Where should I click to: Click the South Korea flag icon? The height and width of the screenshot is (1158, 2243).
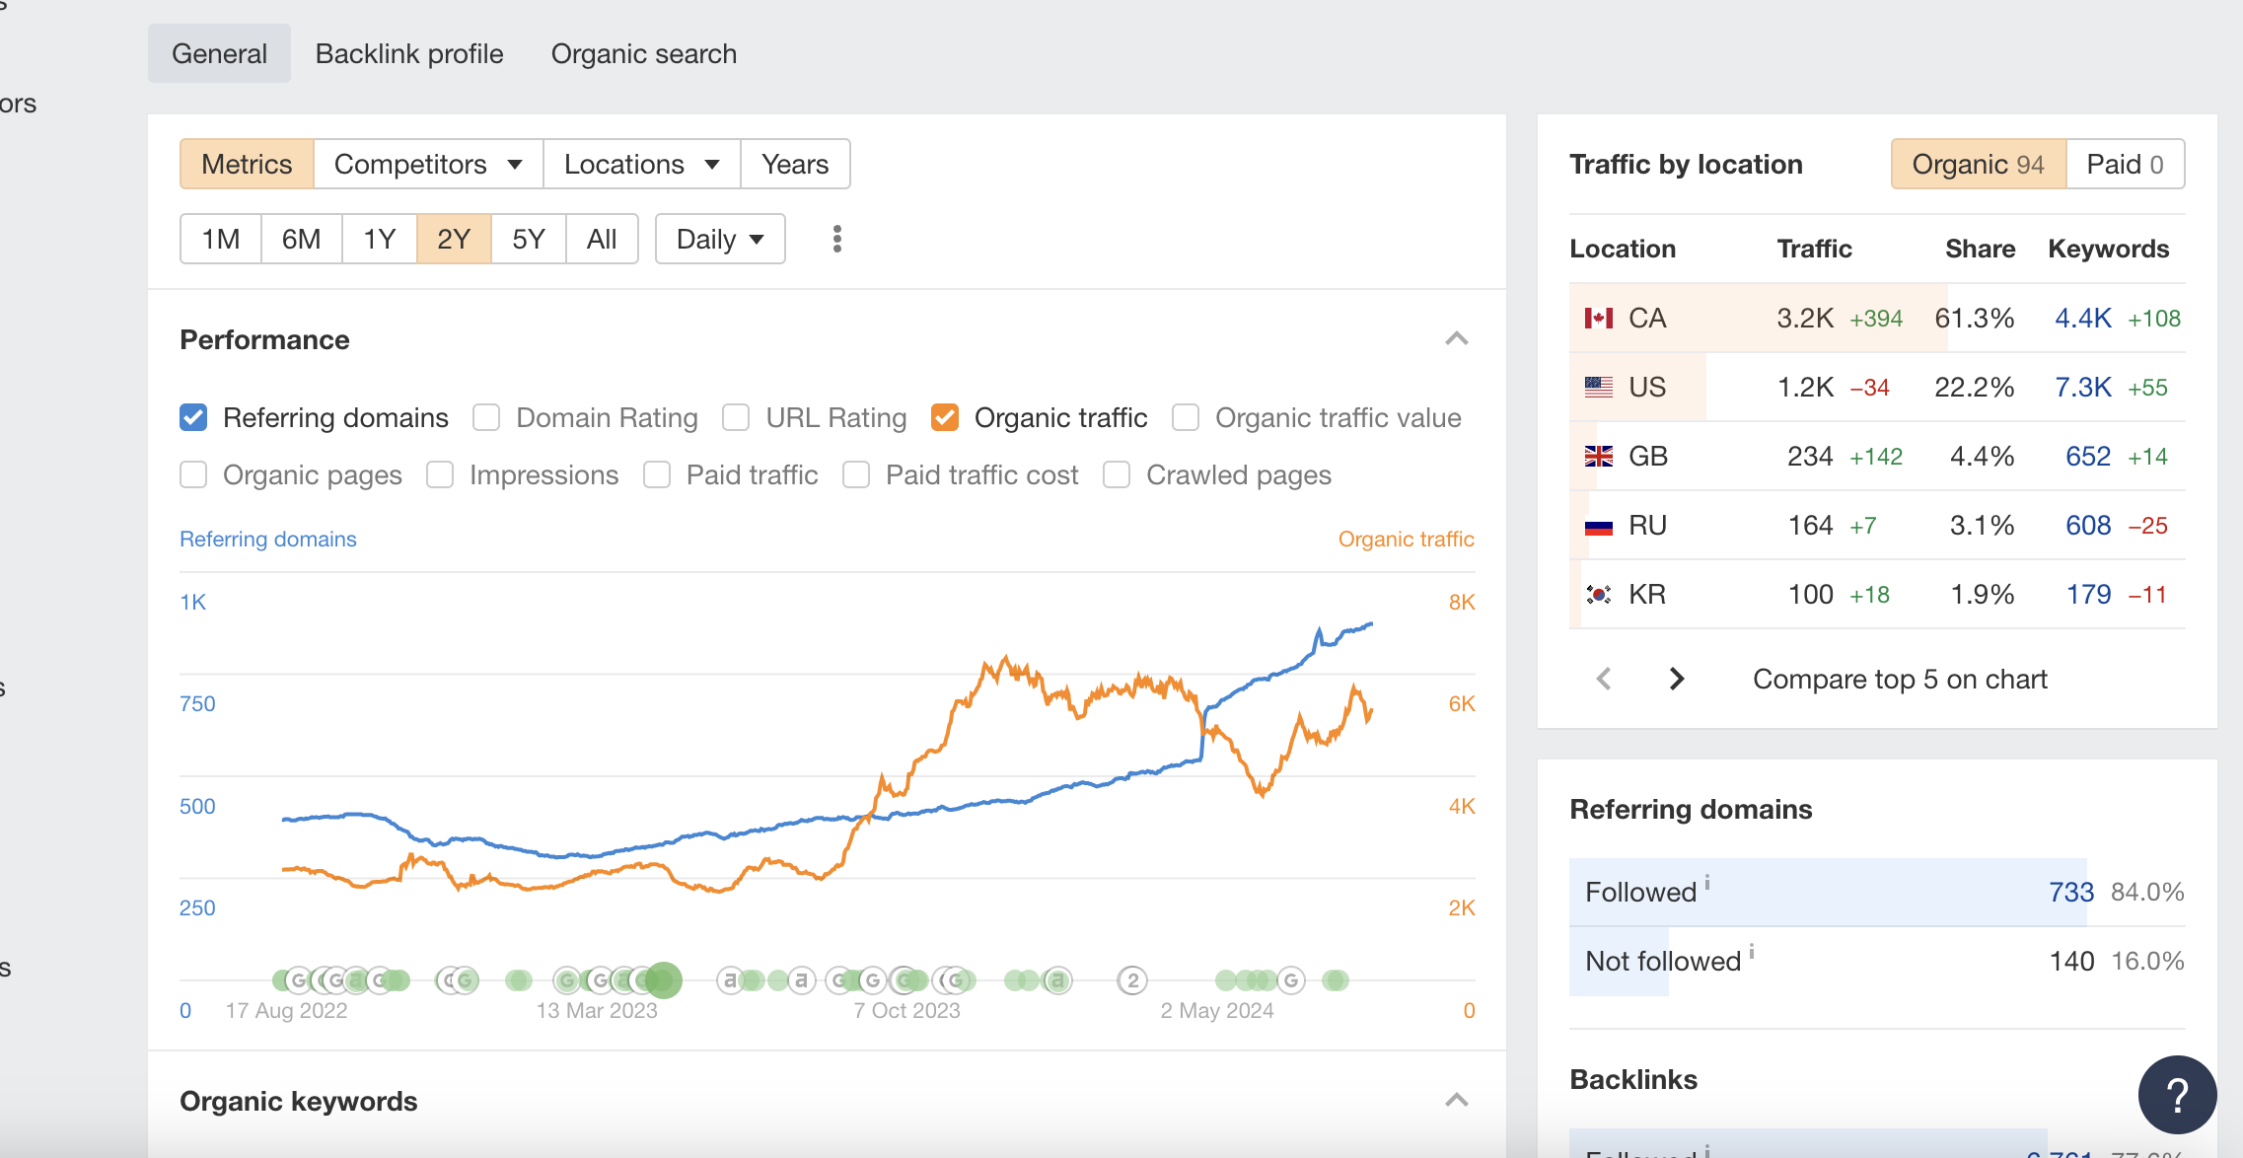click(x=1598, y=594)
